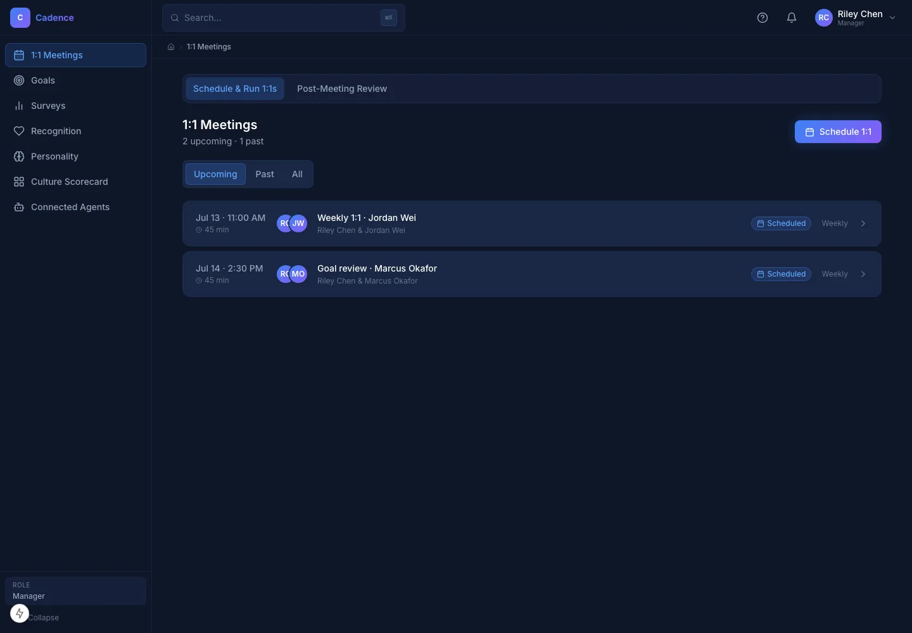
Task: Open Personality in the sidebar
Action: tap(76, 156)
